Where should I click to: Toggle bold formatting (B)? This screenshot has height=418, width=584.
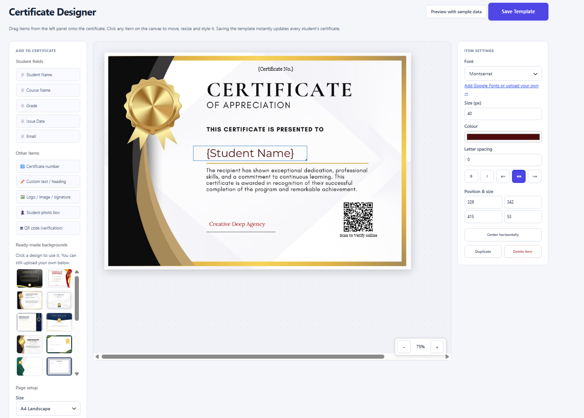(471, 176)
